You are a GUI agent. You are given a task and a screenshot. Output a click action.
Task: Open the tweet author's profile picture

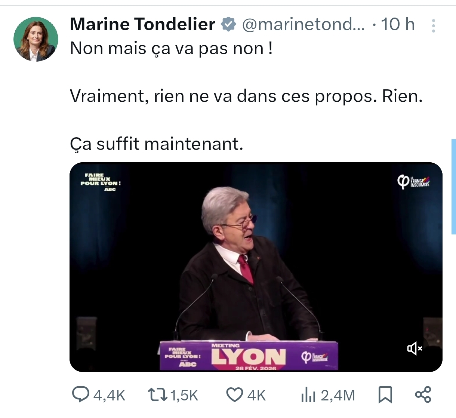pos(36,39)
